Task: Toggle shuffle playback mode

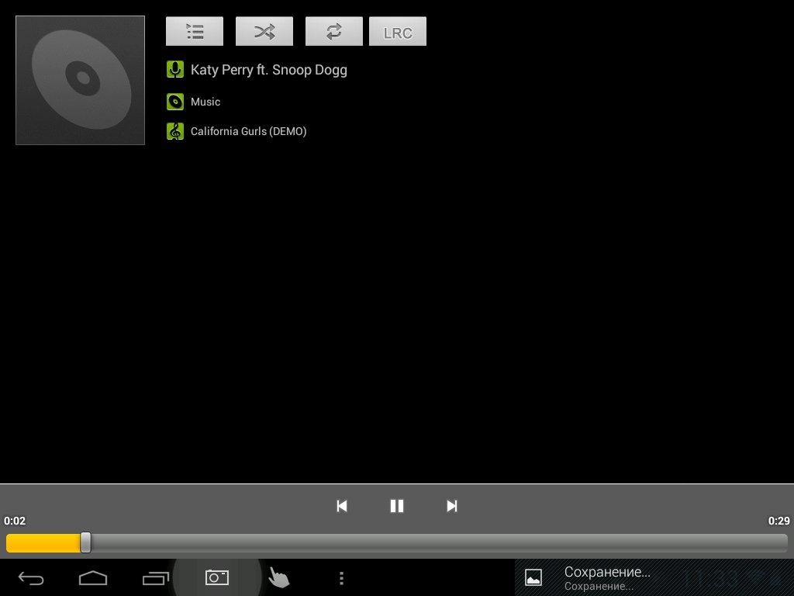Action: point(264,32)
